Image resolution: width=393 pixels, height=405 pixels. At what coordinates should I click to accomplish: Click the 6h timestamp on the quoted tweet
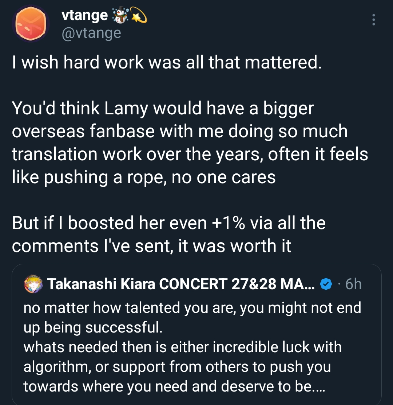click(x=353, y=284)
